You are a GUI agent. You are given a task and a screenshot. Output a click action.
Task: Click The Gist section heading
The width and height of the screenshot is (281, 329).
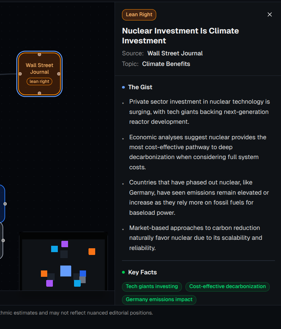click(x=140, y=87)
